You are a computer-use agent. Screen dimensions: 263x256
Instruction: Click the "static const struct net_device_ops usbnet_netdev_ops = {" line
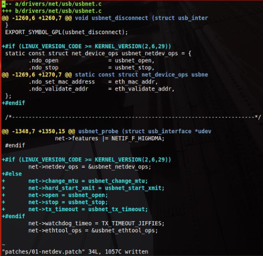pos(98,53)
